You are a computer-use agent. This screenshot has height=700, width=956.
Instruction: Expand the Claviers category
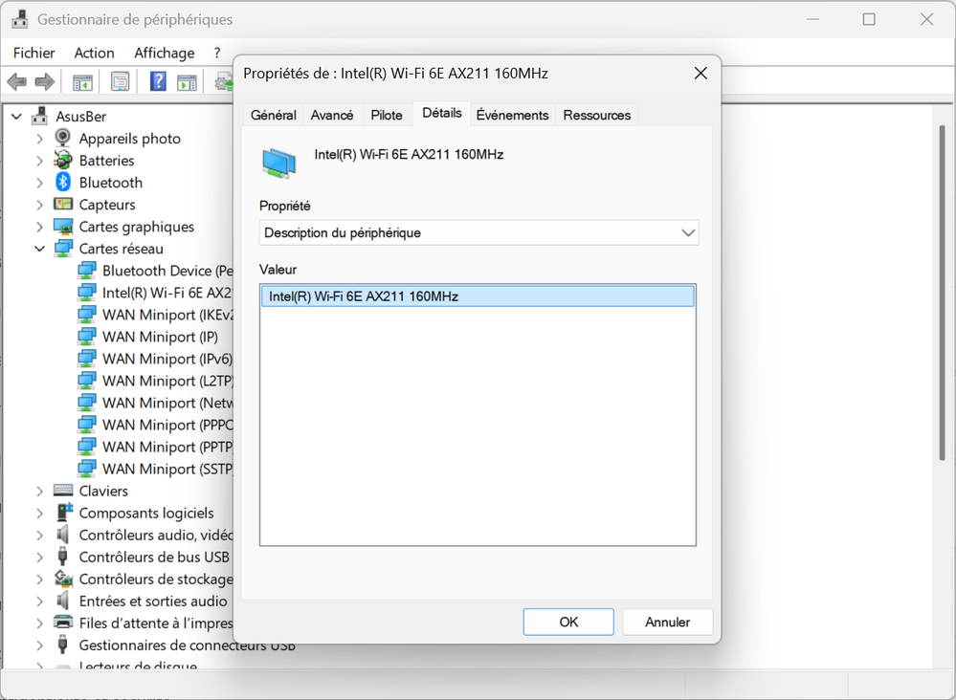pos(39,491)
